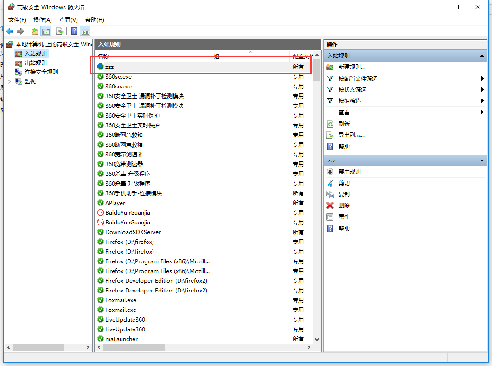Click the green check icon beside 360手机助手-连接模块
The width and height of the screenshot is (492, 366).
tap(101, 193)
